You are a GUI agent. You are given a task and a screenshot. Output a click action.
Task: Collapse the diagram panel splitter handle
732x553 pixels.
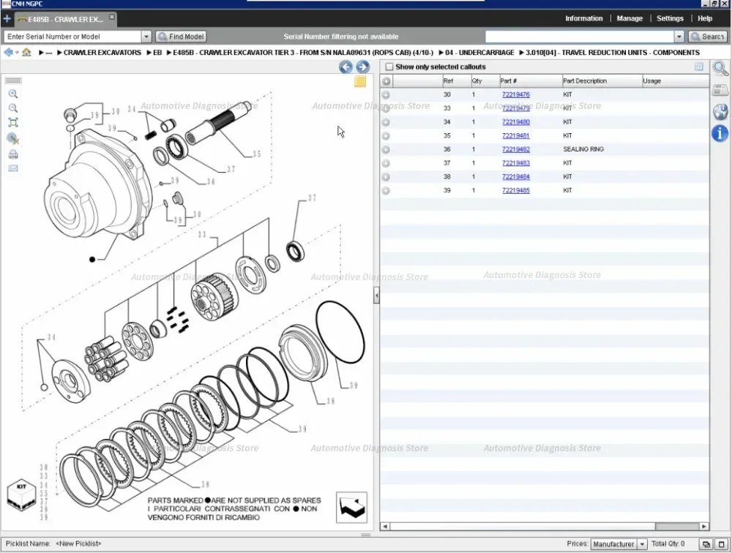376,296
